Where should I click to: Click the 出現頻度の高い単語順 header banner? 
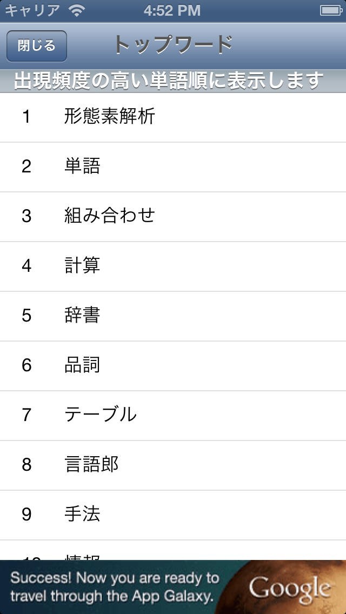(x=169, y=81)
